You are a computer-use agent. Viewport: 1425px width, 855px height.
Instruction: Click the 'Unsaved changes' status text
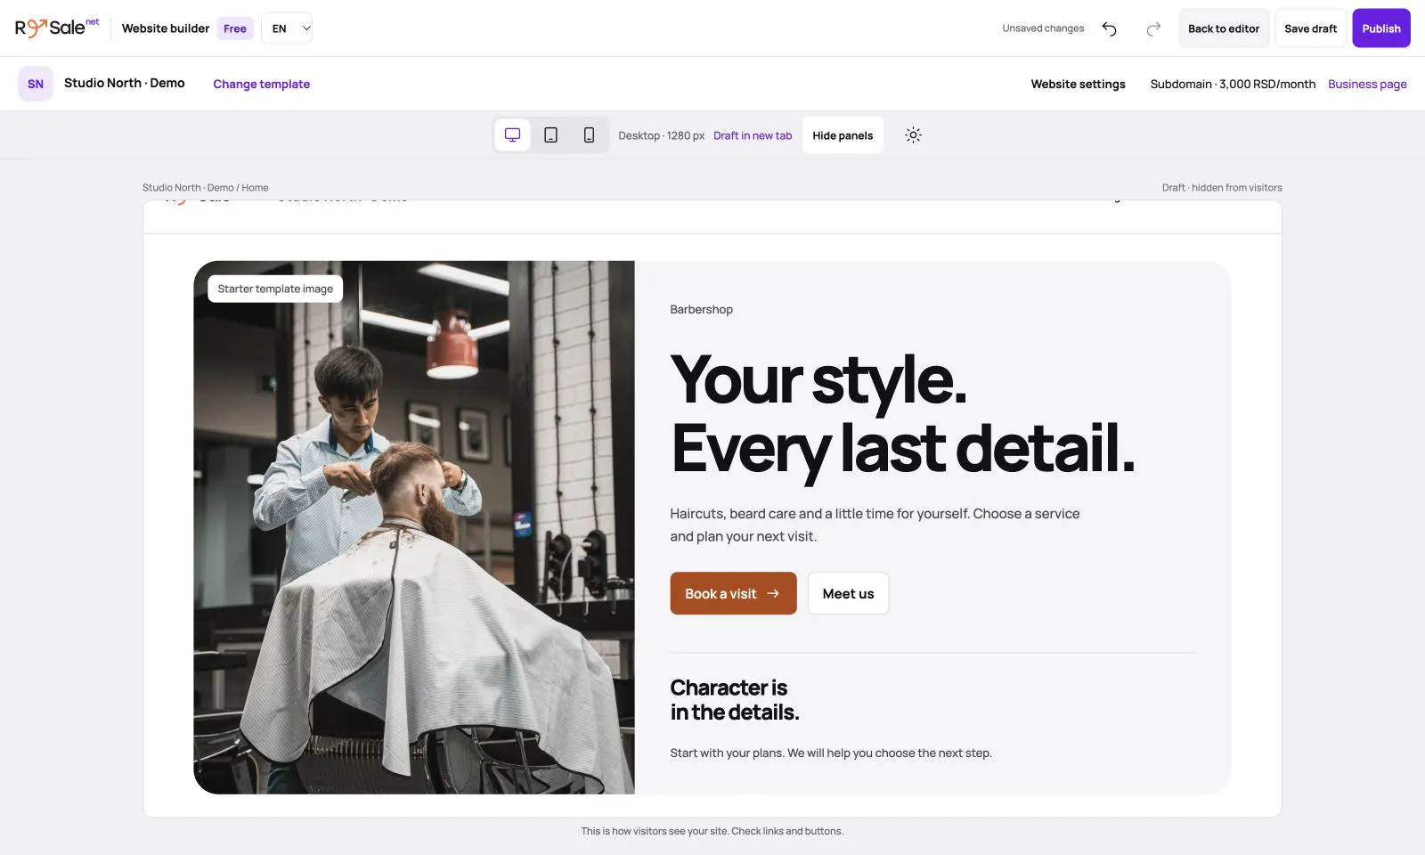click(1043, 28)
